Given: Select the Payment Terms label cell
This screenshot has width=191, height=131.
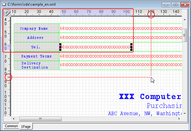Looking at the screenshot, I should coord(37,56).
